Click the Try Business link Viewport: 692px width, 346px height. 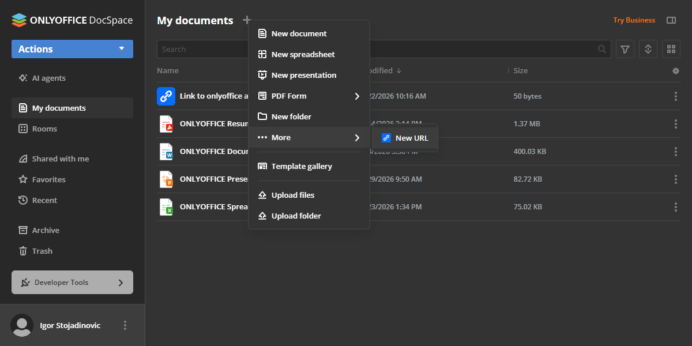click(x=634, y=20)
